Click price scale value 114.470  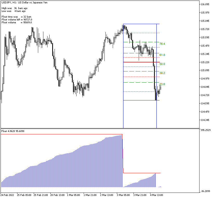[x=205, y=112]
